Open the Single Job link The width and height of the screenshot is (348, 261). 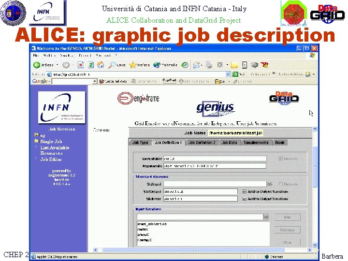[51, 141]
